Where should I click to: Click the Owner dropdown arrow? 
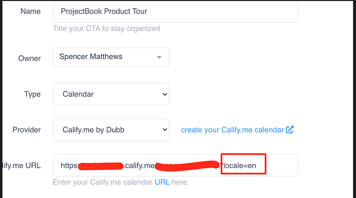[x=159, y=57]
